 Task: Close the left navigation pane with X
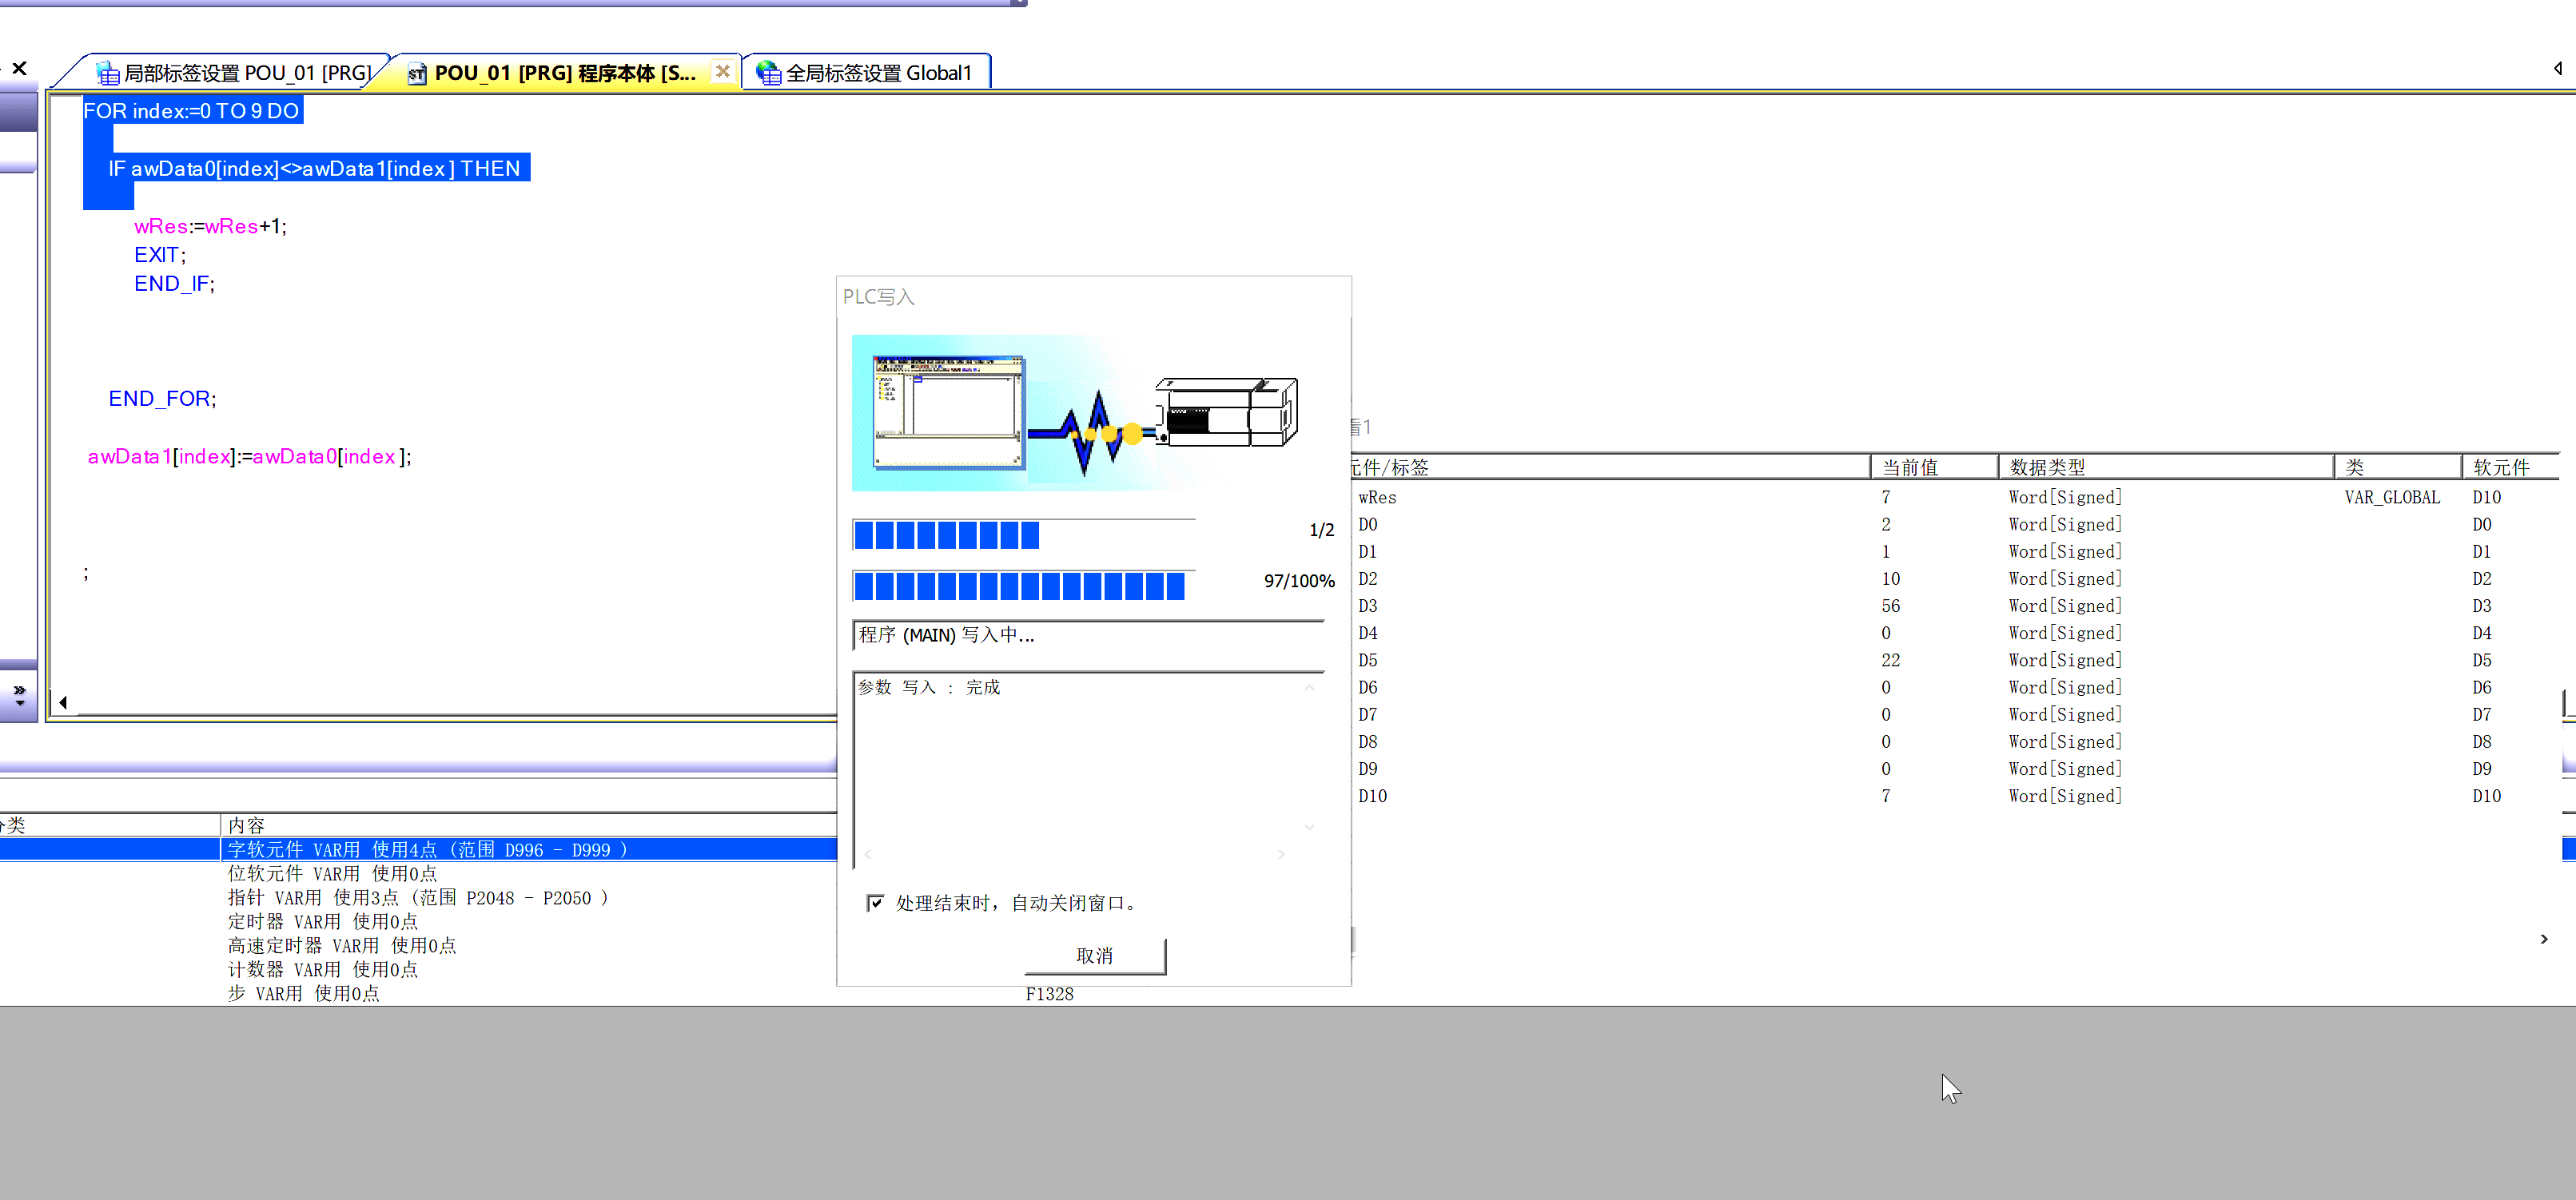19,68
